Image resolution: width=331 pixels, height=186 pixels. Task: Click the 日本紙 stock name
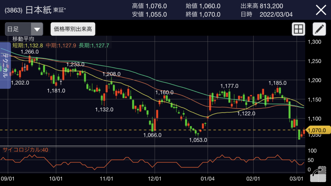point(38,10)
